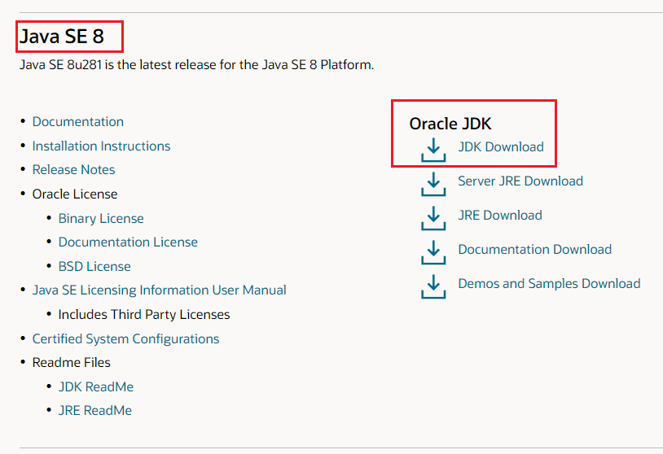Click the Java SE 8u281 latest release sentence
Viewport: 663px width, 454px height.
pyautogui.click(x=196, y=65)
